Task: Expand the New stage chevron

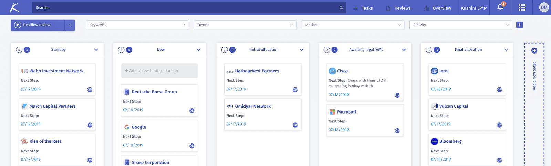Action: pos(198,50)
